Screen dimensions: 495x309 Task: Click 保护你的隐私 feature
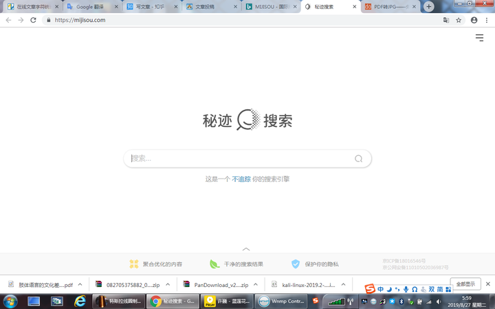[315, 264]
